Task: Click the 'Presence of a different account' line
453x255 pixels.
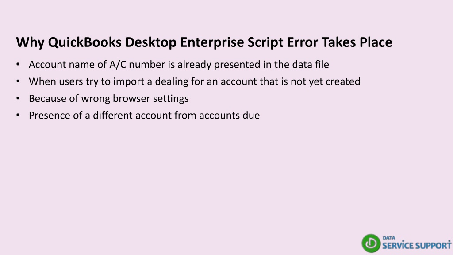Action: point(144,116)
